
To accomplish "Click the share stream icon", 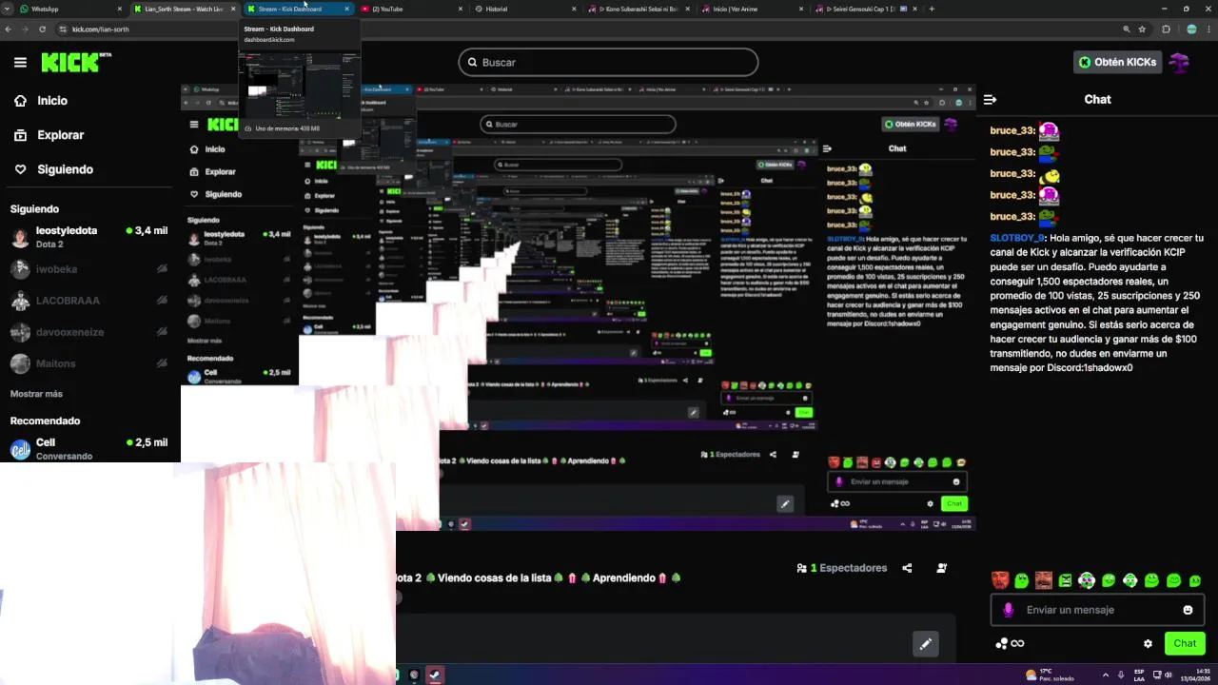I will (x=907, y=568).
